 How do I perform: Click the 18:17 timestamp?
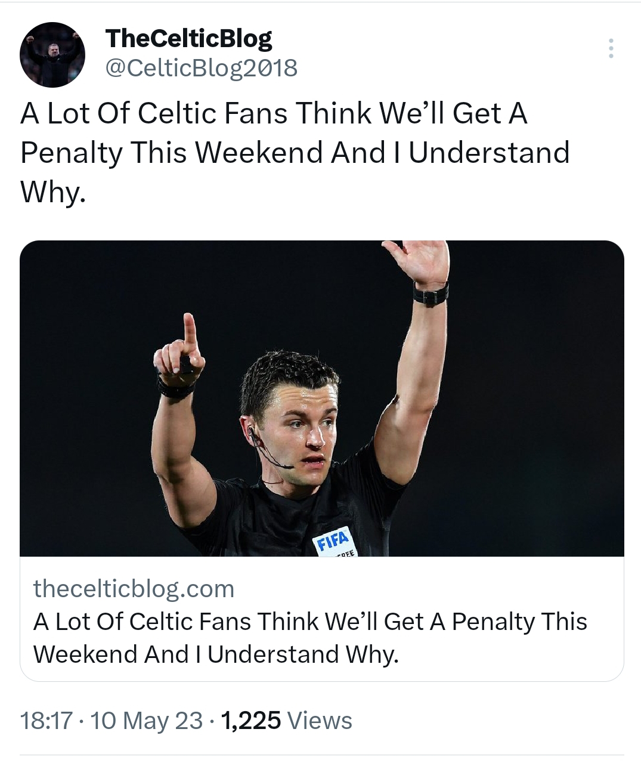coord(47,721)
